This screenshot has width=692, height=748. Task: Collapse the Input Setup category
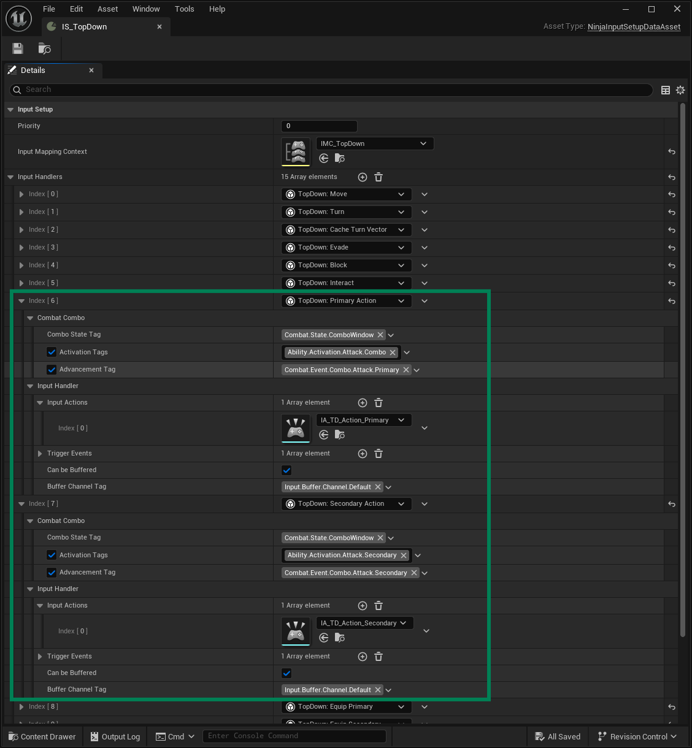click(10, 110)
